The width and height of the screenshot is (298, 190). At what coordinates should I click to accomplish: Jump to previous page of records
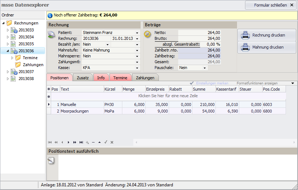(56, 142)
